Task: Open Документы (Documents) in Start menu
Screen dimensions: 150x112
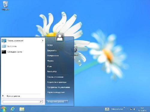Action: coord(52,51)
